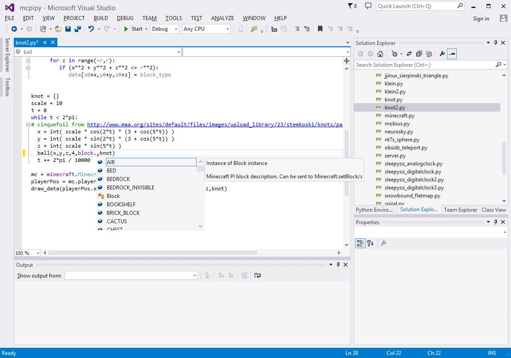Screen dimensions: 511x358
Task: Toggle Word Wrap in the Output window
Action: point(257,275)
